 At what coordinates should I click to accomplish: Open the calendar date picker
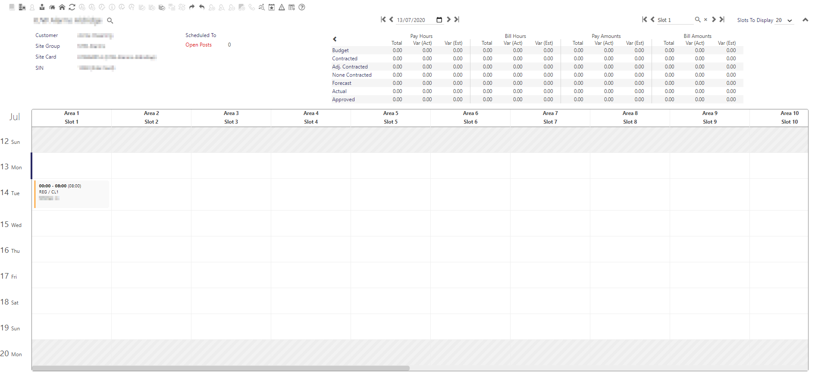coord(439,20)
